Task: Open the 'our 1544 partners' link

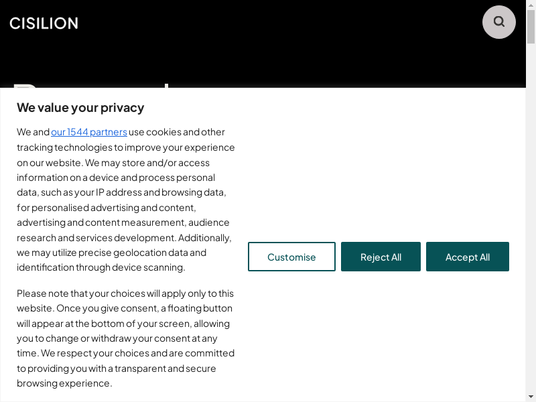Action: (x=89, y=132)
